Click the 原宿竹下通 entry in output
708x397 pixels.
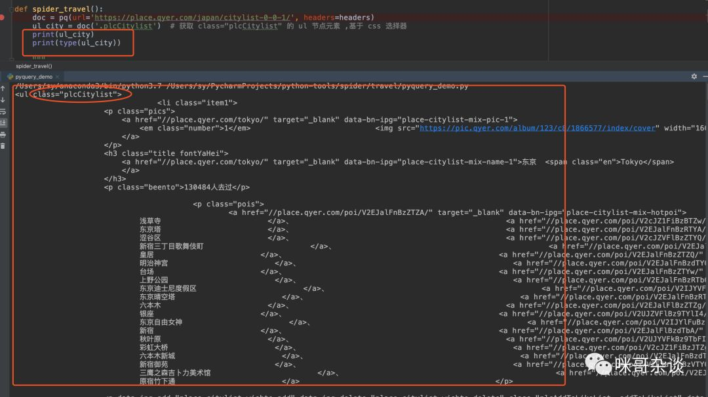click(x=157, y=381)
